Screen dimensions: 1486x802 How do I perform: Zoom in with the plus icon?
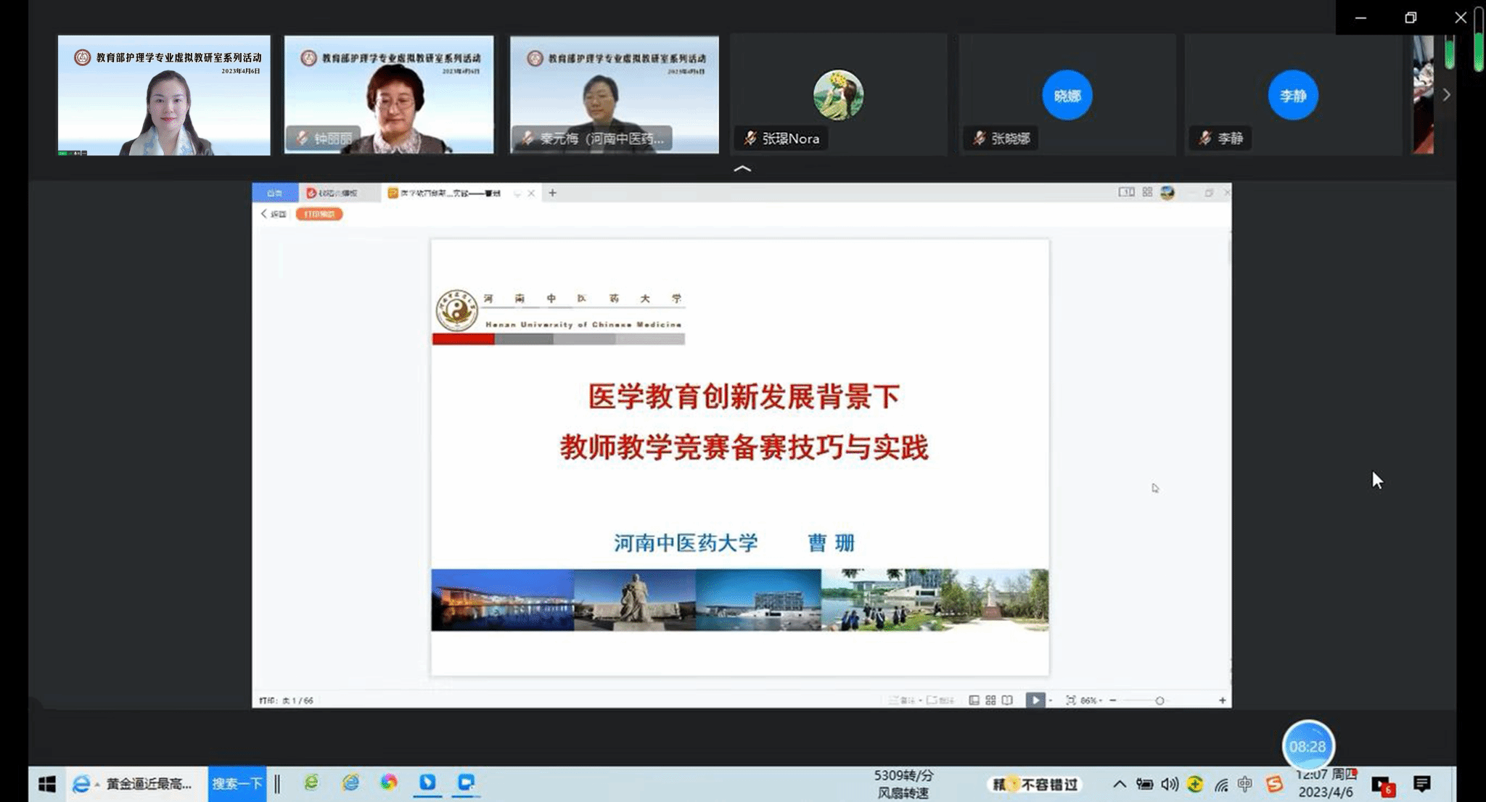point(1222,700)
